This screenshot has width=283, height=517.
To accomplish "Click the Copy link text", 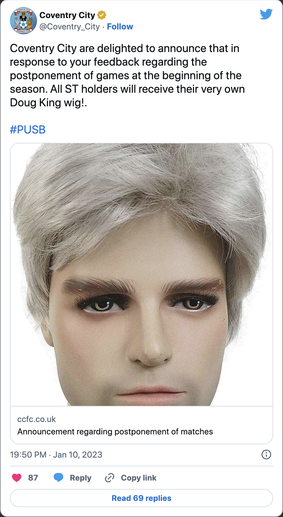I will 139,478.
